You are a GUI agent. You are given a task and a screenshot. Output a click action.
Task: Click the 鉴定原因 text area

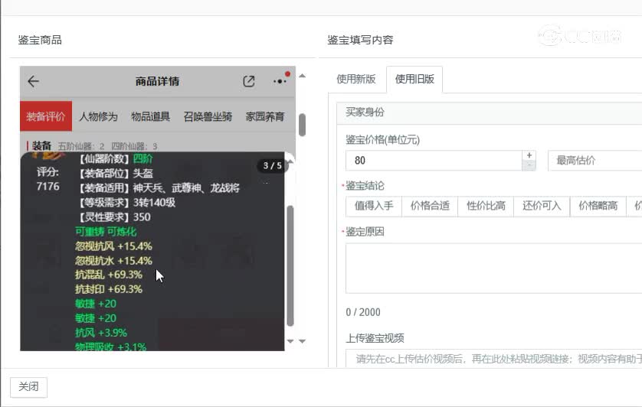494,269
